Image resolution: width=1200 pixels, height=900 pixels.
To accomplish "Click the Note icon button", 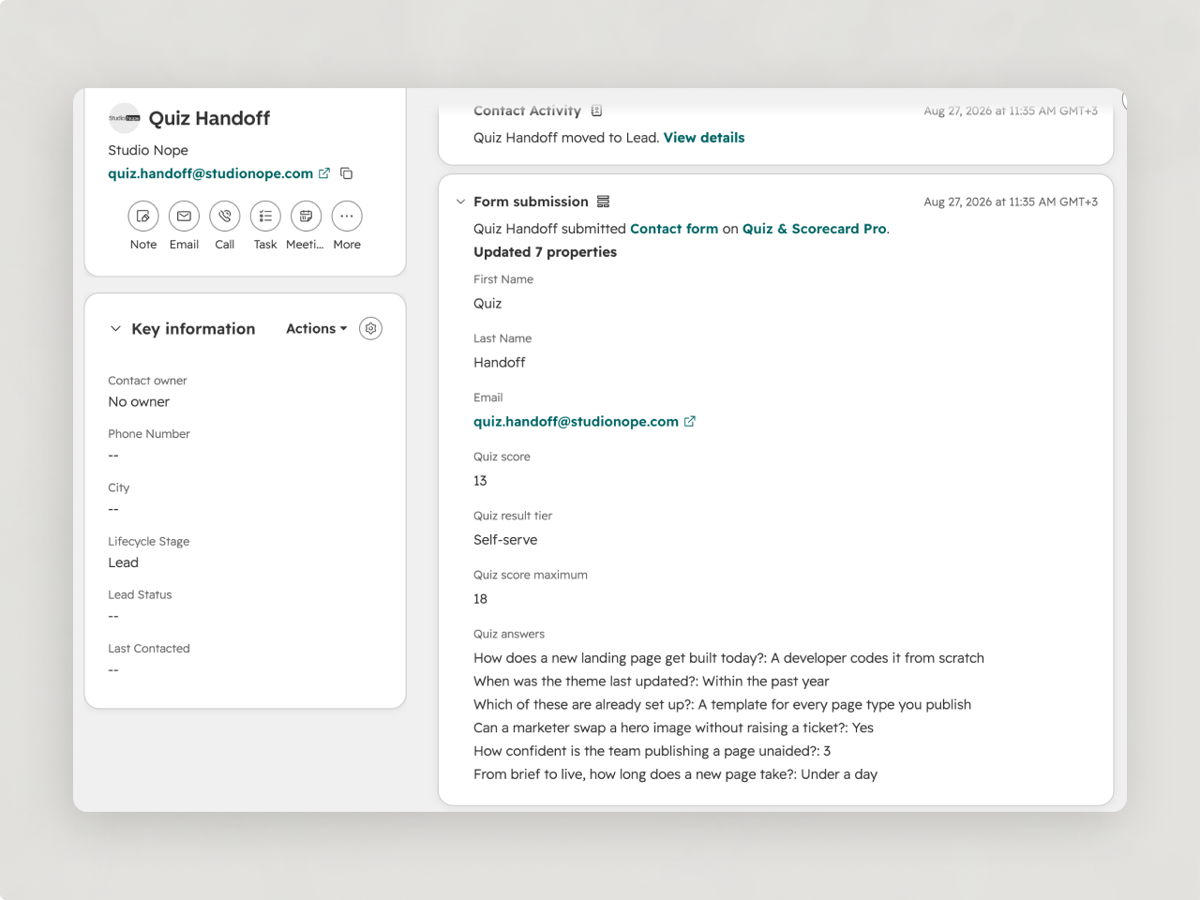I will click(143, 217).
